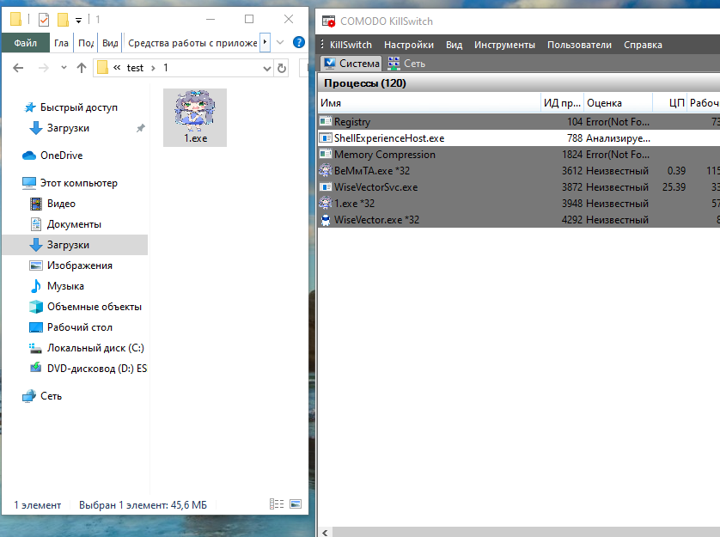Switch to the Сеть tab in KillSwitch
This screenshot has width=720, height=537.
406,64
